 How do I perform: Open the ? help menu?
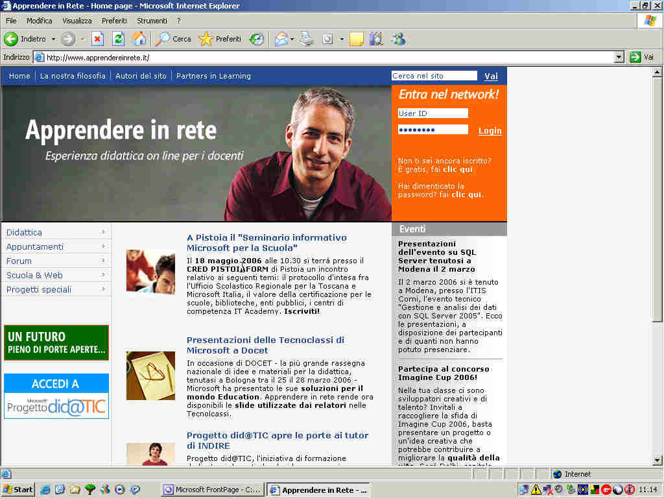pyautogui.click(x=179, y=21)
